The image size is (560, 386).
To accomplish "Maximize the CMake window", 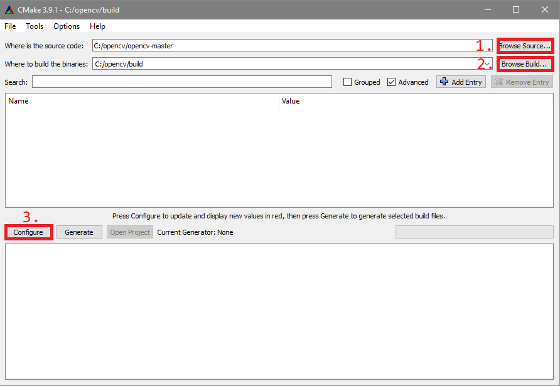I will pos(516,9).
